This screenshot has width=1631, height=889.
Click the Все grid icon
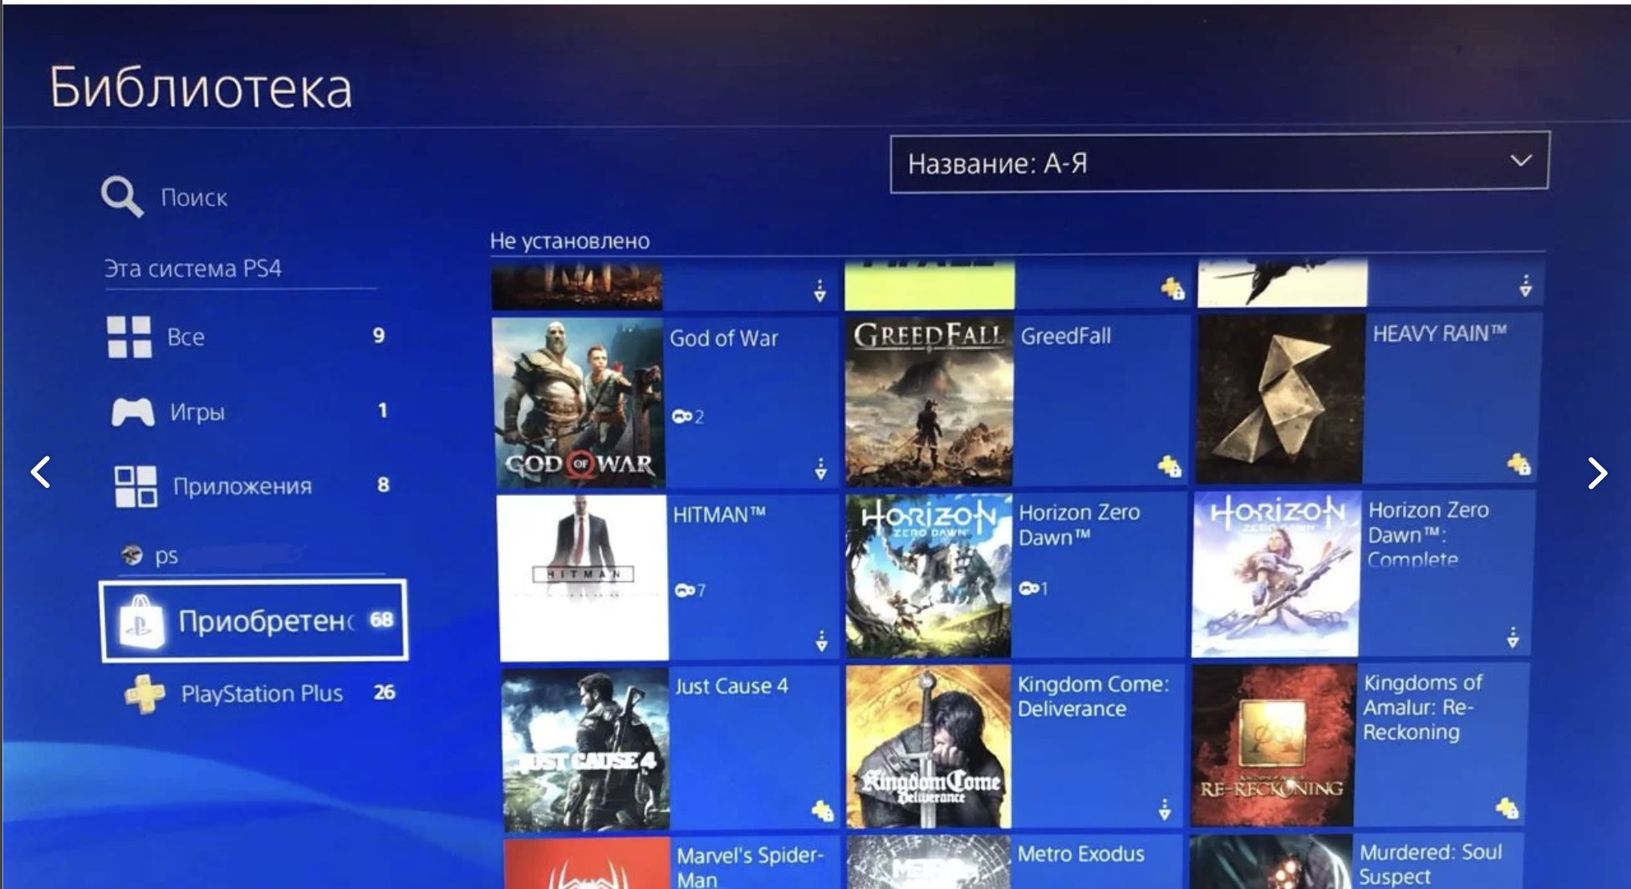[129, 336]
